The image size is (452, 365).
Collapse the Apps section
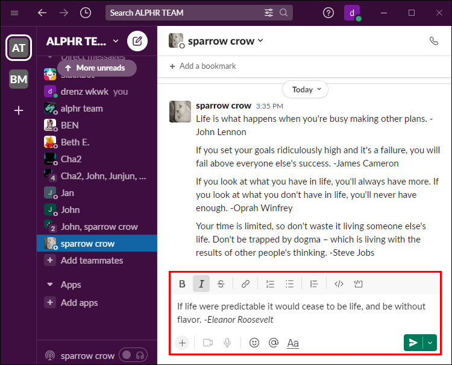pos(50,285)
